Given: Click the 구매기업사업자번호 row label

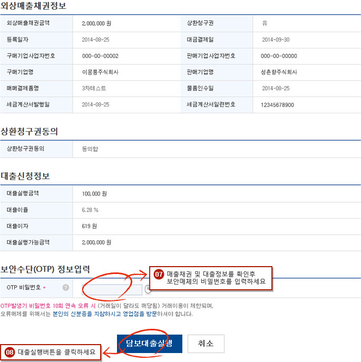Looking at the screenshot, I should (x=31, y=56).
